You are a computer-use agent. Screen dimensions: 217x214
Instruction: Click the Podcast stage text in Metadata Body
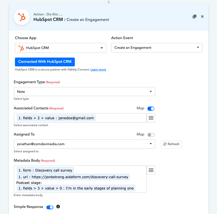(x=29, y=183)
